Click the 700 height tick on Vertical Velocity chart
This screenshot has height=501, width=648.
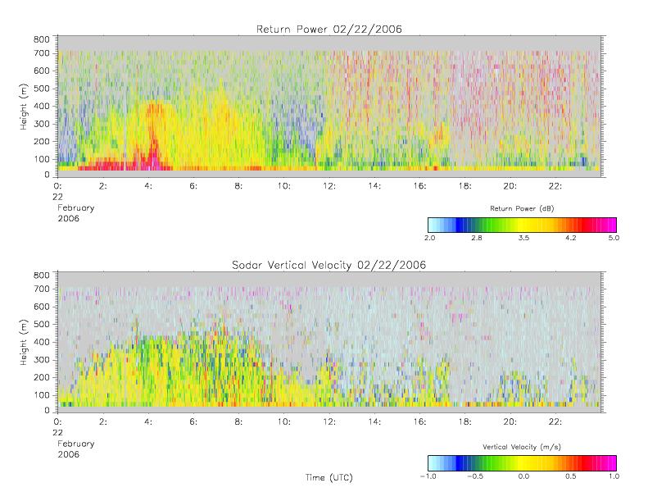coord(41,289)
